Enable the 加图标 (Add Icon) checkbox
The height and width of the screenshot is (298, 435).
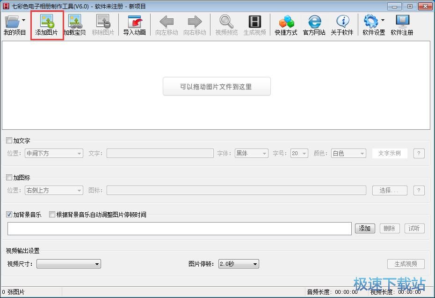point(9,178)
